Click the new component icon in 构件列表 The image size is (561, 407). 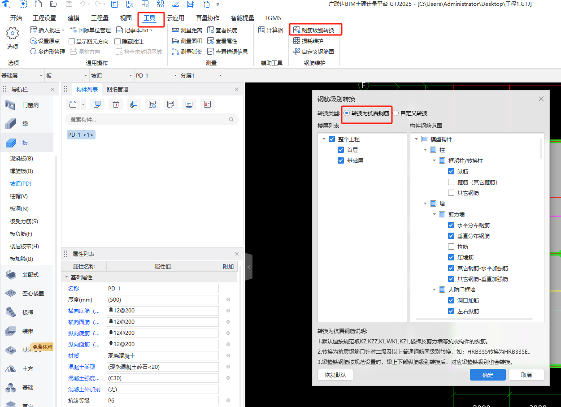[x=72, y=104]
